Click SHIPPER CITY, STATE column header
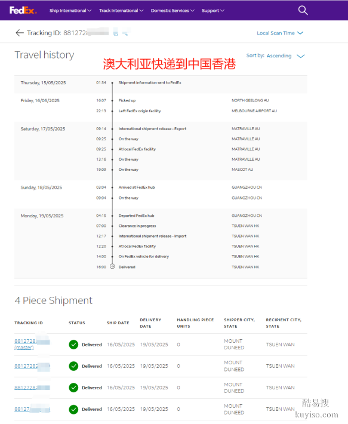 point(239,323)
